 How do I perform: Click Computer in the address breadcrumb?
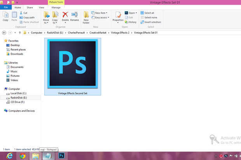[x=37, y=33]
